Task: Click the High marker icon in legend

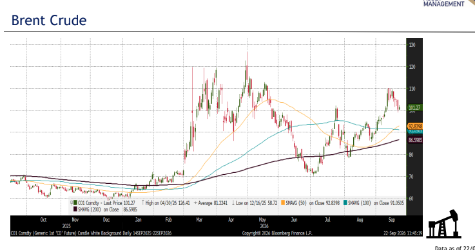Action: 143,203
